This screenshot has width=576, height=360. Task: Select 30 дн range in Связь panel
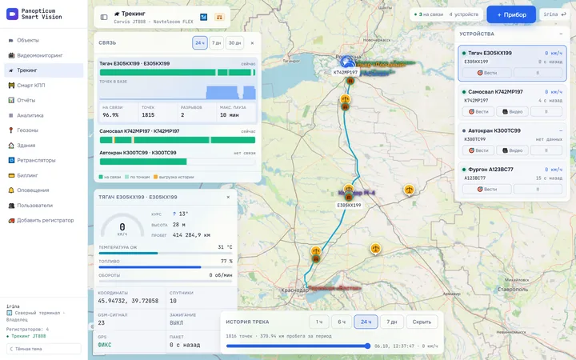pos(234,43)
